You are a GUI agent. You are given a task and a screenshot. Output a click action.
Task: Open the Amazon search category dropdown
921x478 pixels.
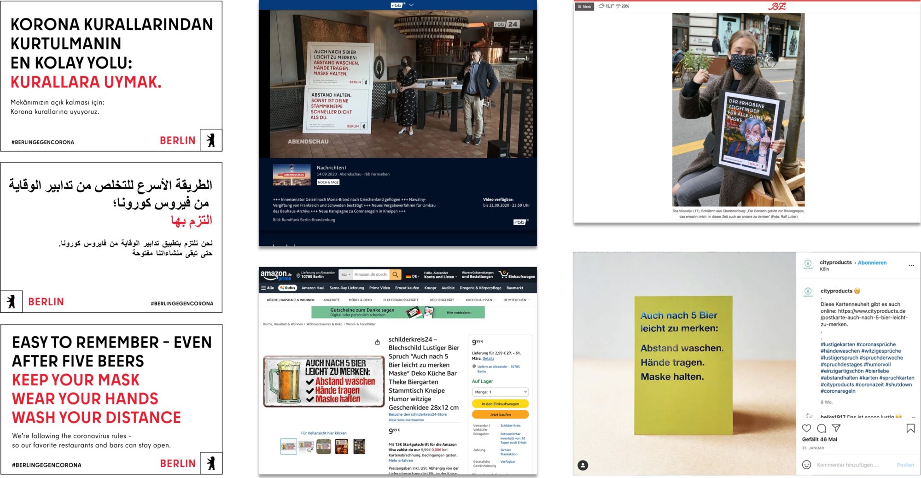click(x=345, y=274)
